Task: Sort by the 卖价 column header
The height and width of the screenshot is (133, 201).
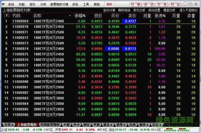Action: coord(132,16)
